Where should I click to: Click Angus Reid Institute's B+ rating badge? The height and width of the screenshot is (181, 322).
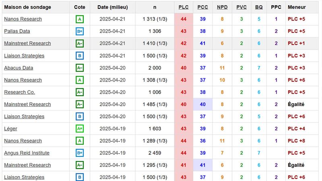[80, 153]
